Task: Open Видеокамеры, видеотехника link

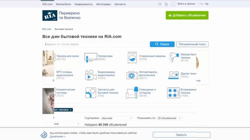Action: pos(107,73)
